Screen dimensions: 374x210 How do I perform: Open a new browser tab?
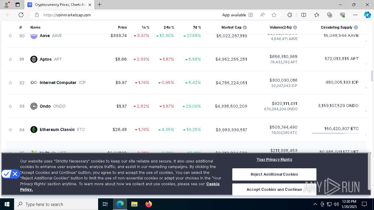100,5
